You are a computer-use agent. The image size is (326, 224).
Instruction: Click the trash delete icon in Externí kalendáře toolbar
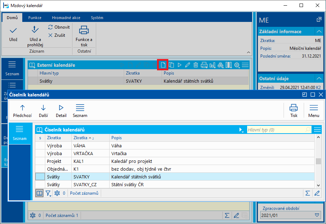pos(196,65)
